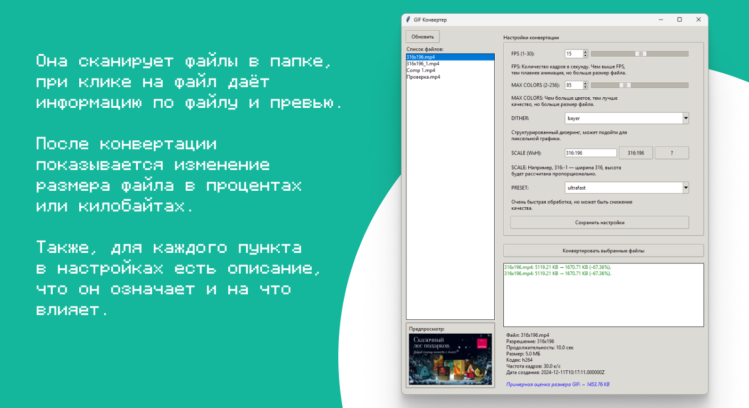Click the Разрешение: 316x196 info line
Viewport: 749px width, 408px height.
pyautogui.click(x=530, y=342)
